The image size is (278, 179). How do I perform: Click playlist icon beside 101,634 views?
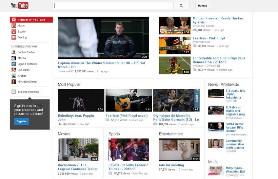155,124
